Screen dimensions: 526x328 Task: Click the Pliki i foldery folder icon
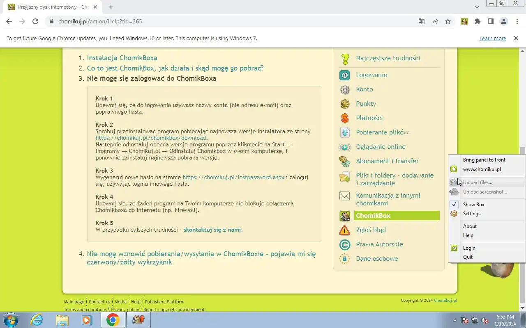pos(345,177)
